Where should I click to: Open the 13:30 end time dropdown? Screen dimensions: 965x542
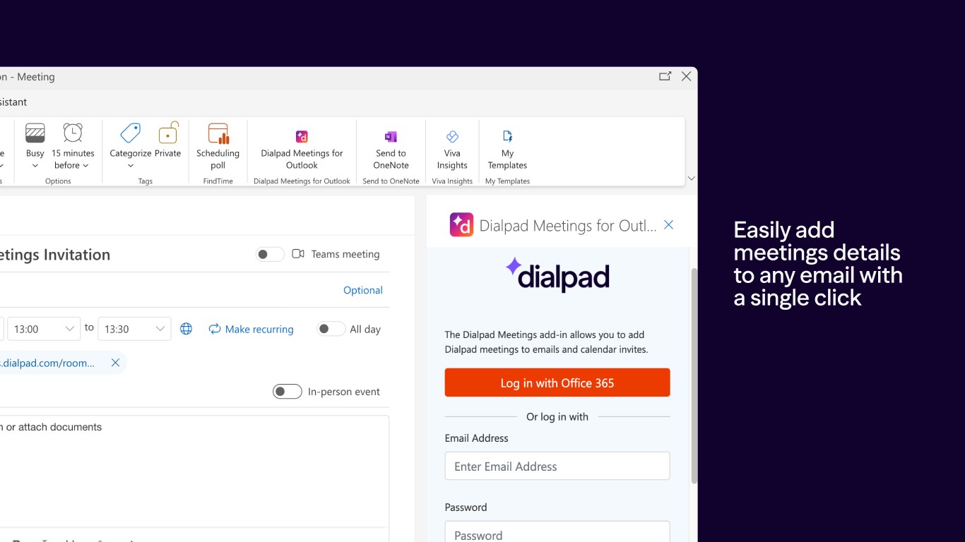click(134, 329)
